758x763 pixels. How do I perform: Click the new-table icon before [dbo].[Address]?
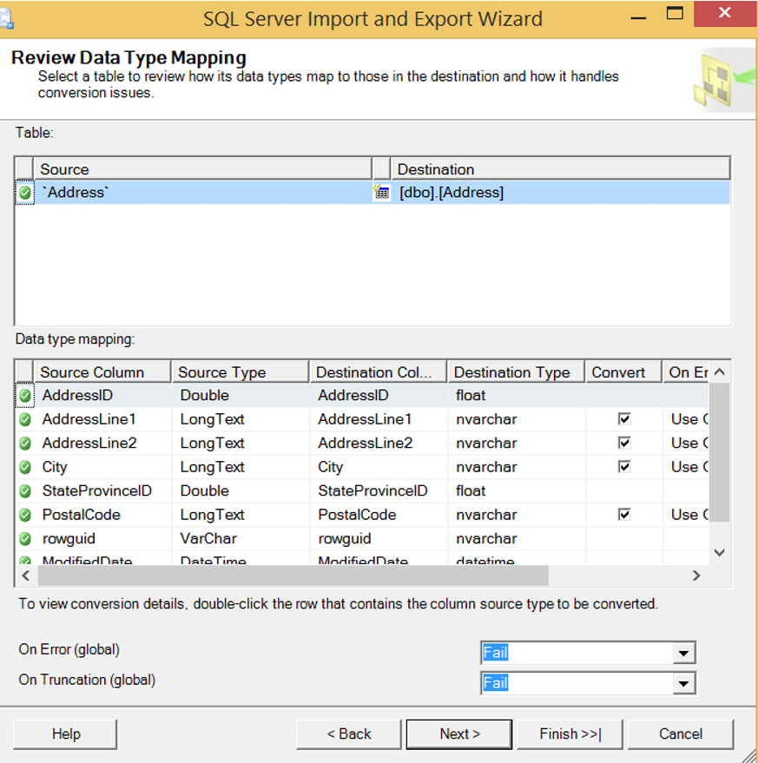click(382, 192)
